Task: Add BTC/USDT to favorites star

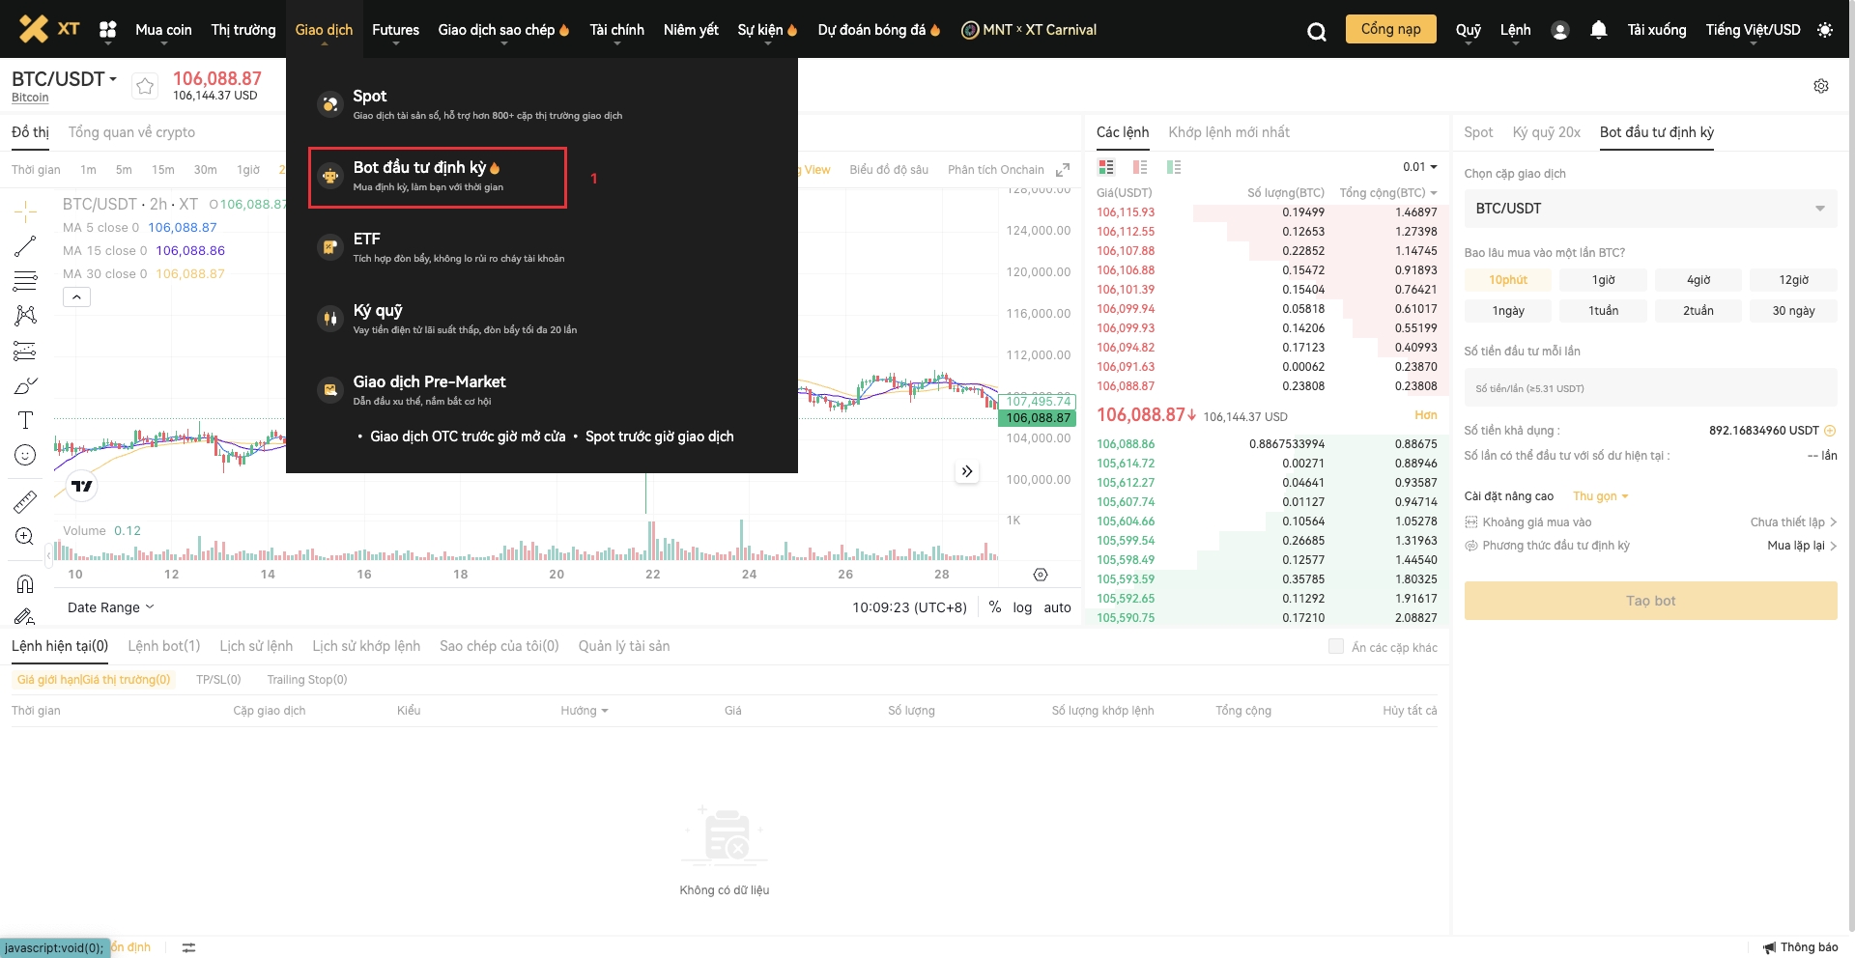Action: [145, 86]
